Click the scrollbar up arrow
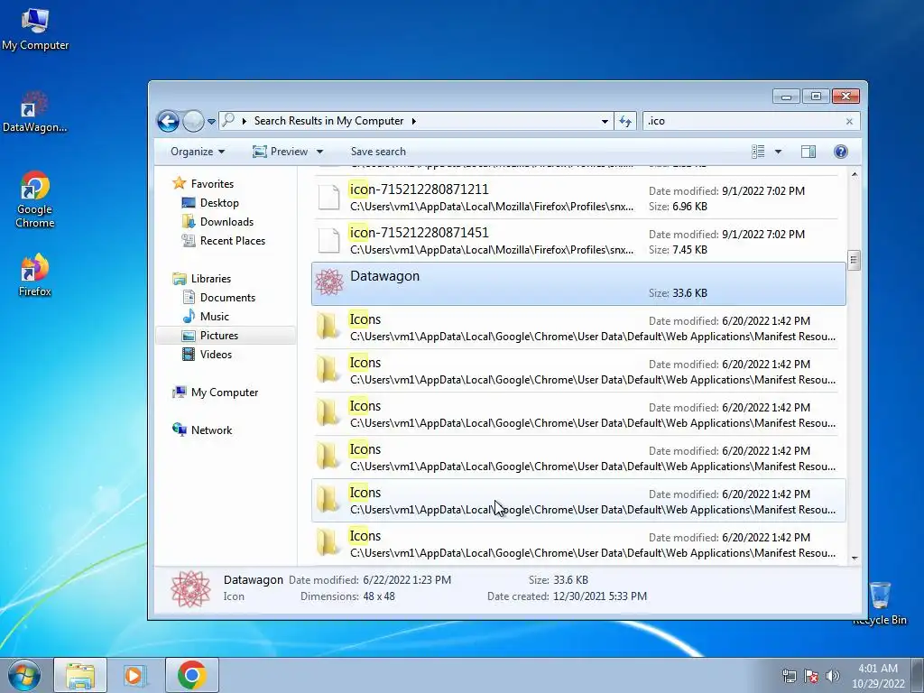 [854, 174]
